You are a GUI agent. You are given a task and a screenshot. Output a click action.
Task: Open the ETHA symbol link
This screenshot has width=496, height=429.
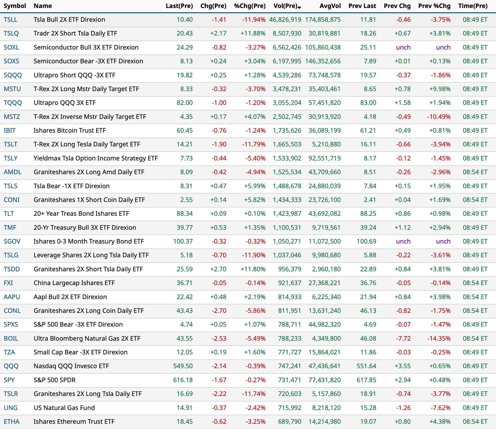click(x=12, y=421)
